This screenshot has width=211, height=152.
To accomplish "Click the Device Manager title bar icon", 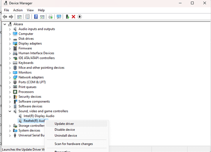I will [x=5, y=3].
